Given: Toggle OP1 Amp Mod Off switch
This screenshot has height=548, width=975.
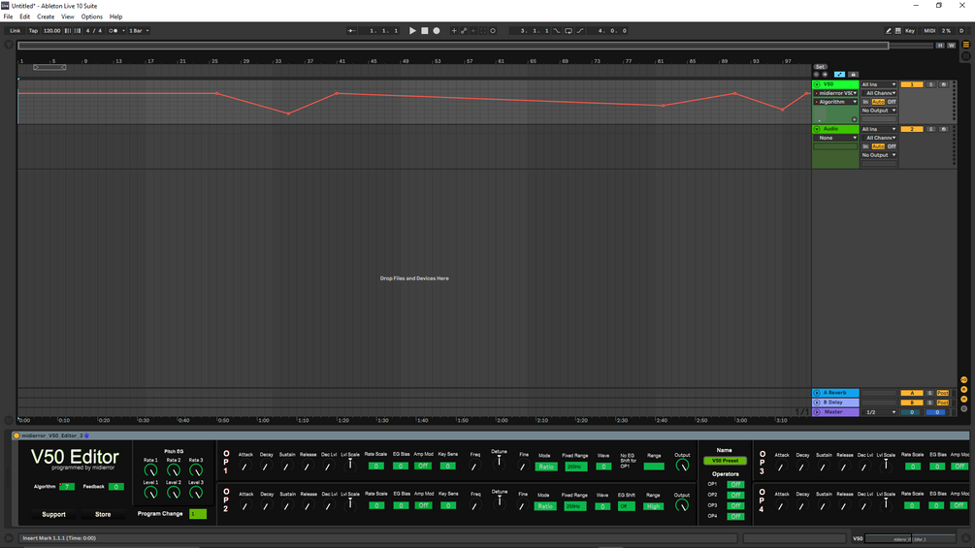Looking at the screenshot, I should pyautogui.click(x=423, y=466).
